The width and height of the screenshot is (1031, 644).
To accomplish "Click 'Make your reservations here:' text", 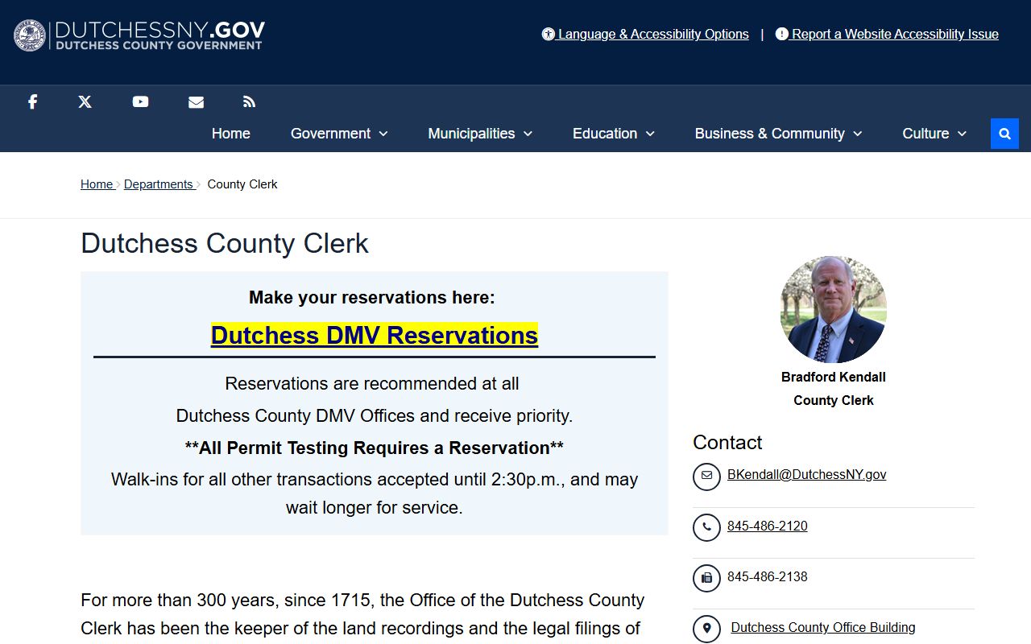I will 372,298.
